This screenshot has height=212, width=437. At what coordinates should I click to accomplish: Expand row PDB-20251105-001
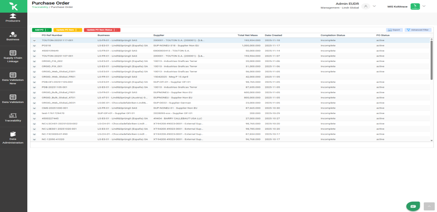point(34,87)
